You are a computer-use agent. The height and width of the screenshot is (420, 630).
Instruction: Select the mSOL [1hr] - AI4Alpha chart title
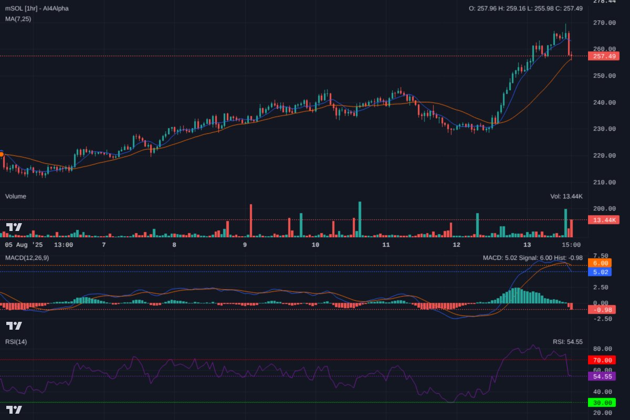click(x=37, y=8)
